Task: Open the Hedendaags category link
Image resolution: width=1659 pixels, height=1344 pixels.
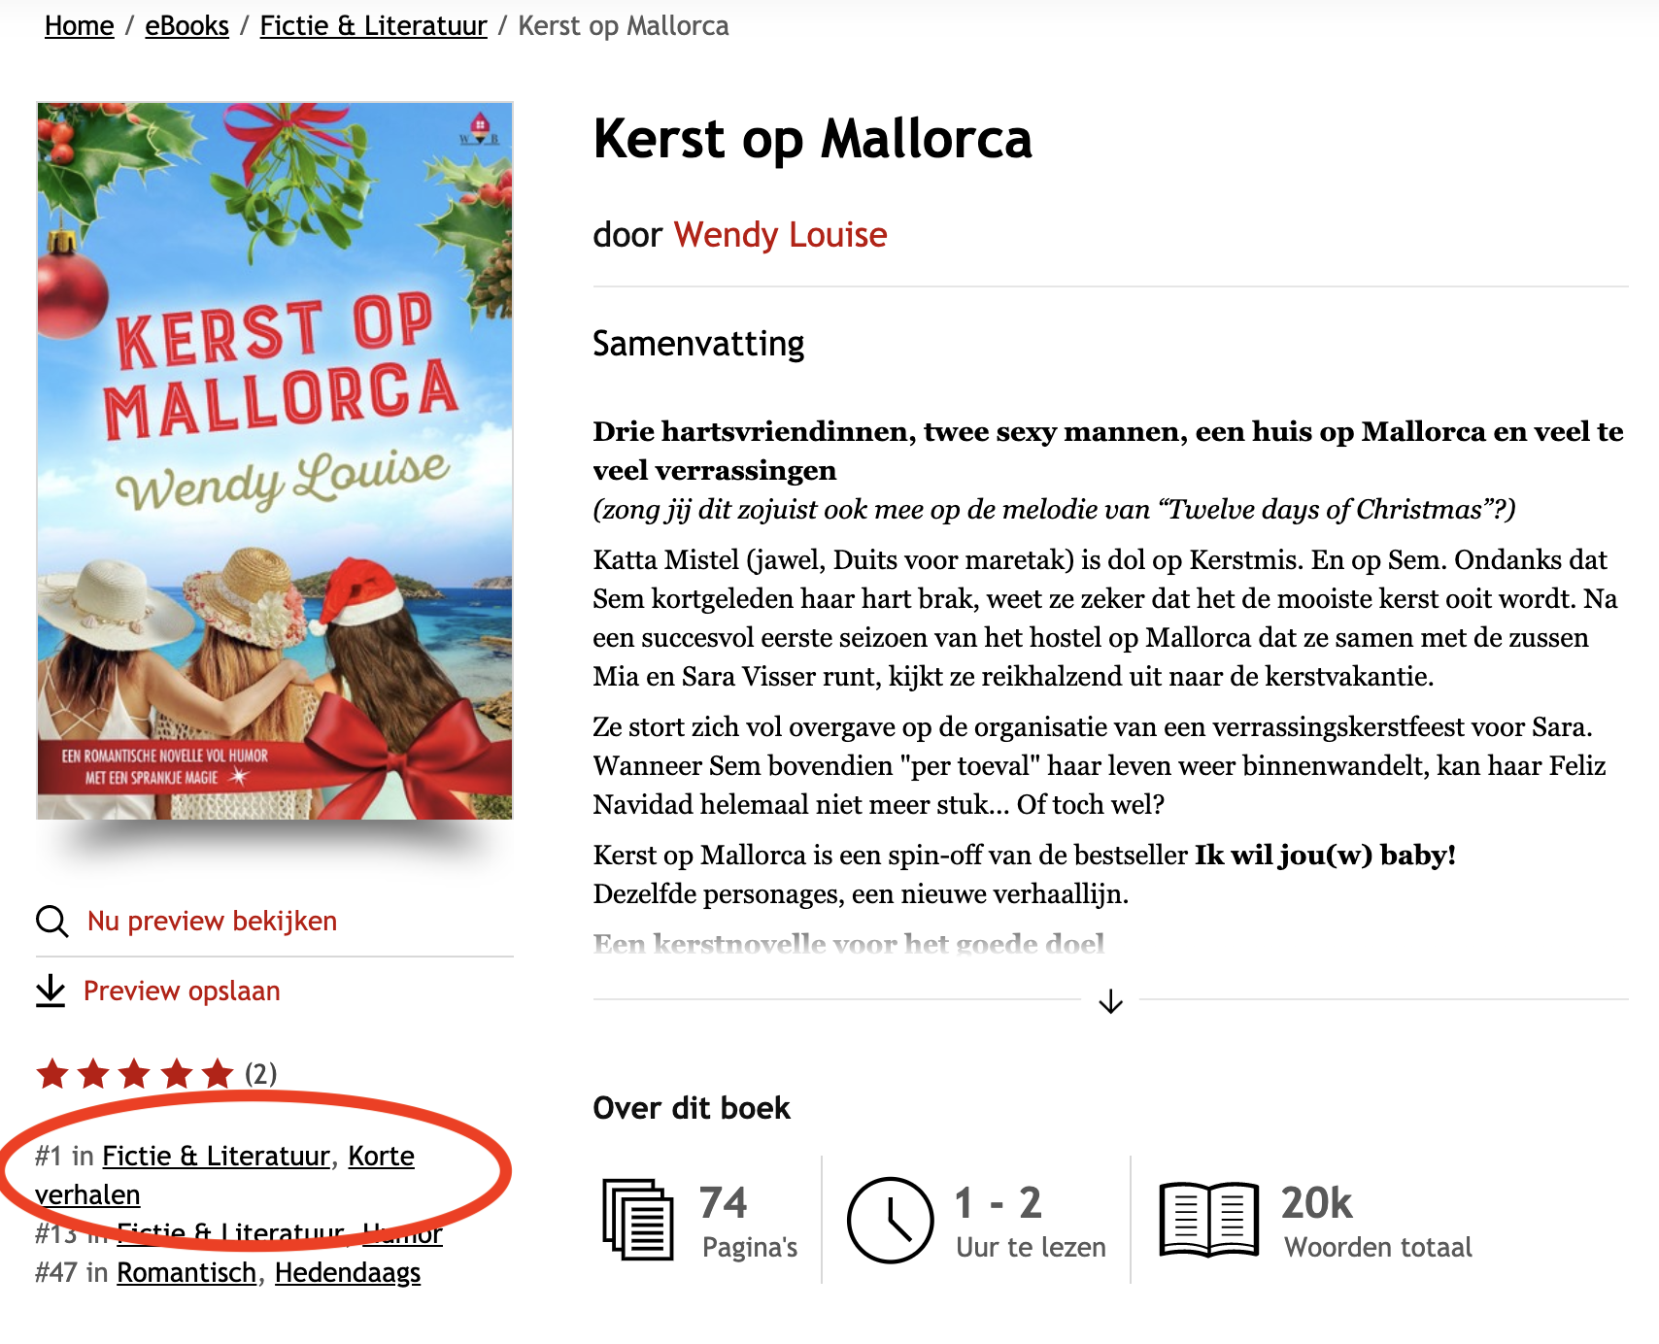Action: pyautogui.click(x=348, y=1272)
